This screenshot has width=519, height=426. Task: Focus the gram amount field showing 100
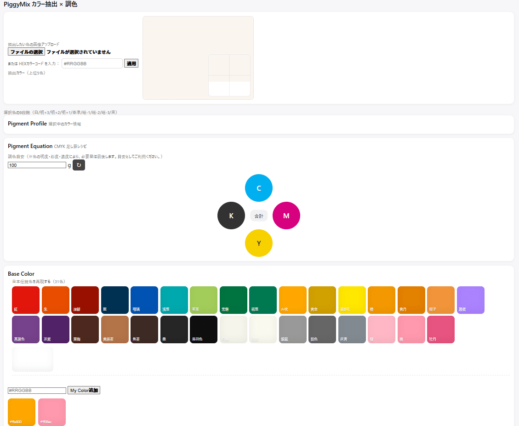(x=37, y=165)
